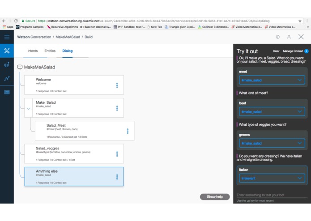Viewport: 311px width, 221px height.
Task: Close the Try it out panel
Action: (x=301, y=37)
